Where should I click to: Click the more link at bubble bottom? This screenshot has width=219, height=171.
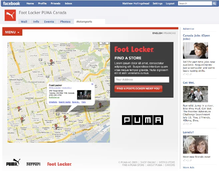(x=84, y=102)
